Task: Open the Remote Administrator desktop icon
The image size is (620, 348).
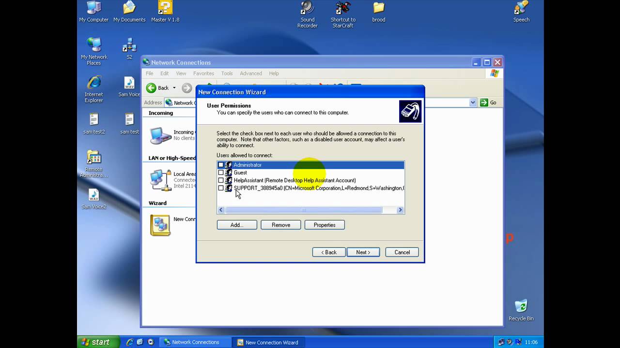Action: [x=93, y=158]
